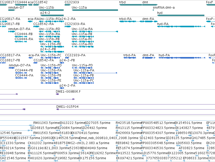215x162 pixels.
Task: Select the CG32939-RA transcript
Action: (68, 26)
